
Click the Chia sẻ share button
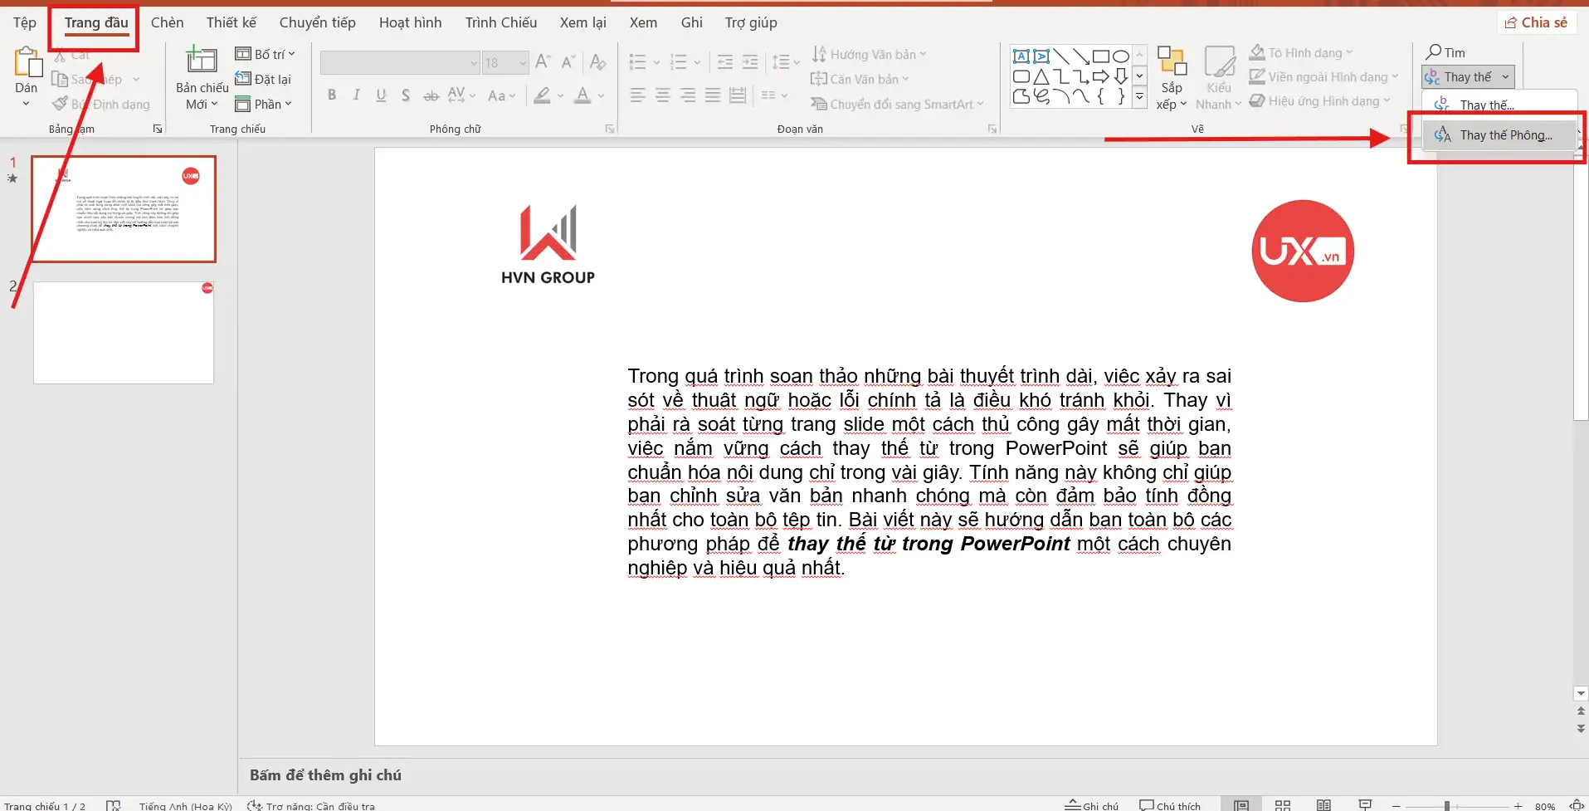pos(1536,22)
